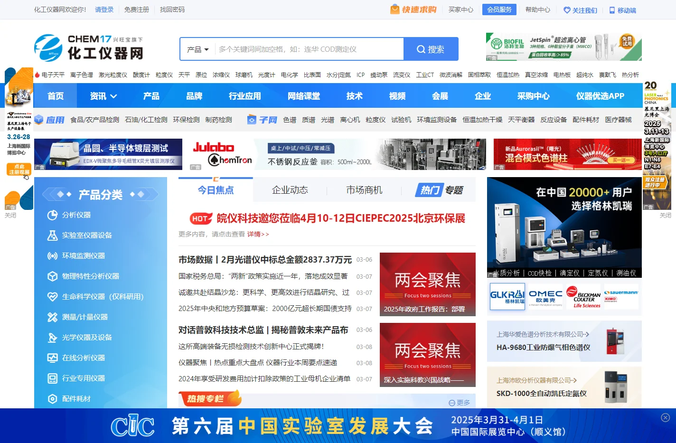Click the 搜索 search button
Screen dimensions: 676x443
(431, 49)
